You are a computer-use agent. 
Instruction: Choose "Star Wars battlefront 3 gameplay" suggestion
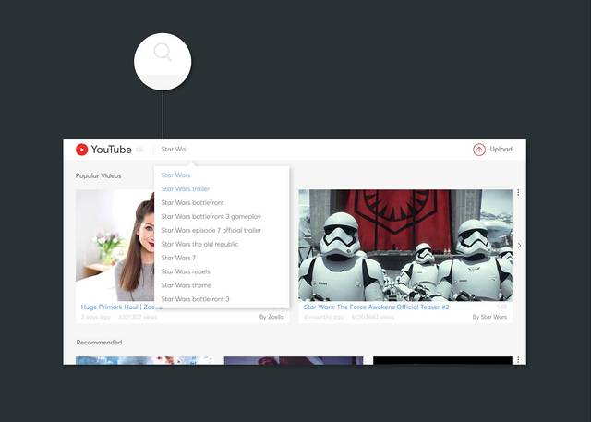pyautogui.click(x=211, y=217)
